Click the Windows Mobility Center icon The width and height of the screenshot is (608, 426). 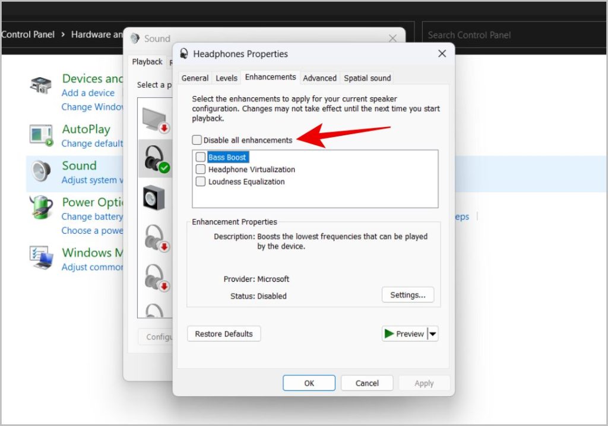41,257
